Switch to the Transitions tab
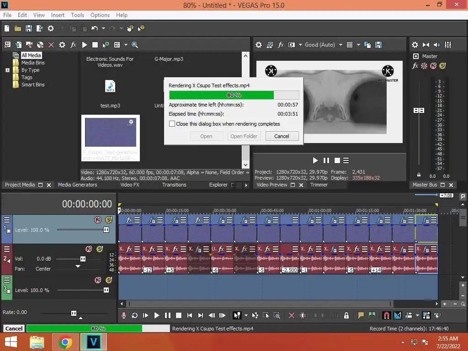This screenshot has height=351, width=468. tap(174, 185)
